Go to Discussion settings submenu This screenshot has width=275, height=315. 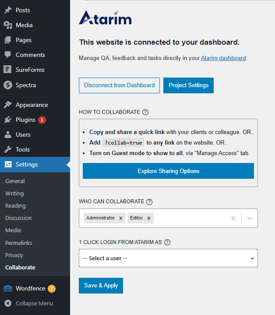pos(18,218)
